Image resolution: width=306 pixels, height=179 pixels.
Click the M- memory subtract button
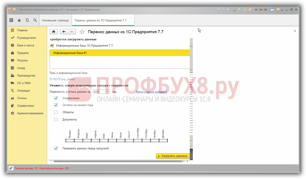tap(266, 9)
